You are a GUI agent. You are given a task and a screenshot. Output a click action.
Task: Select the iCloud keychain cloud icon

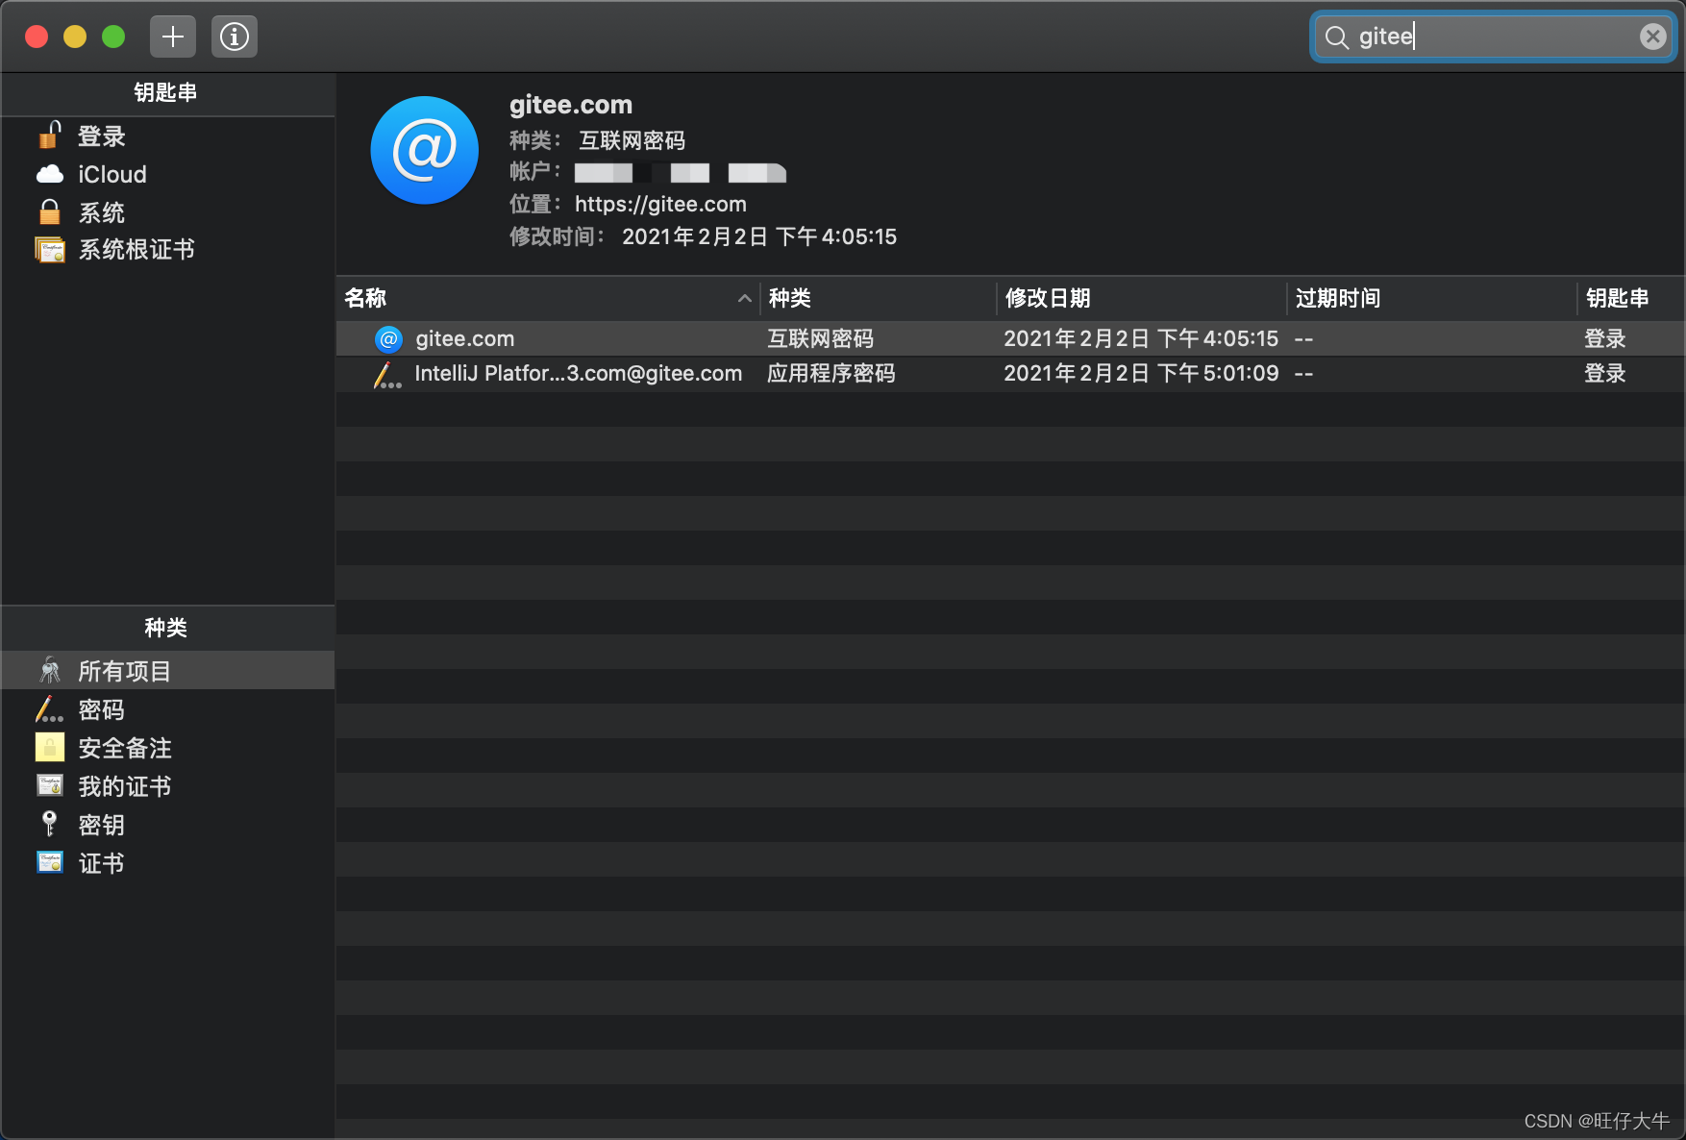point(50,174)
